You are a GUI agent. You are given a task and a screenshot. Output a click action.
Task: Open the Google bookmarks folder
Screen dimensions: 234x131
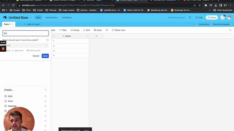point(15,10)
